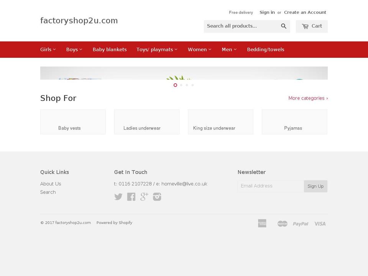
Task: Expand the Toys/ playmats menu
Action: click(x=157, y=49)
